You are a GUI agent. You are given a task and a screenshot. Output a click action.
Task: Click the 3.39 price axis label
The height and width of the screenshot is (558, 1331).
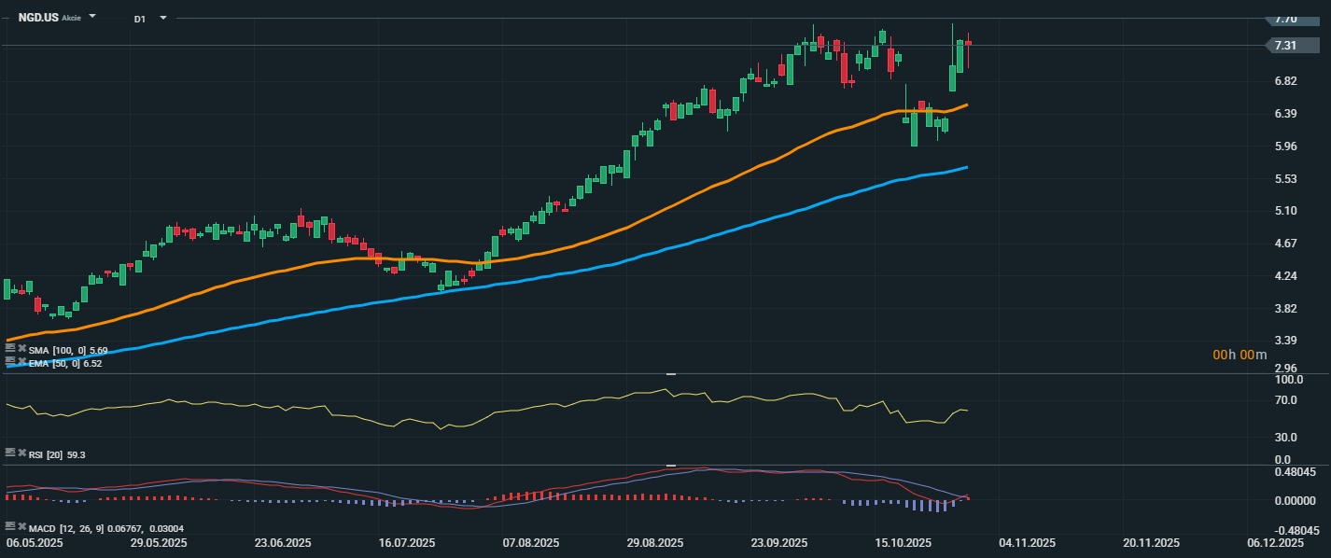coord(1286,341)
